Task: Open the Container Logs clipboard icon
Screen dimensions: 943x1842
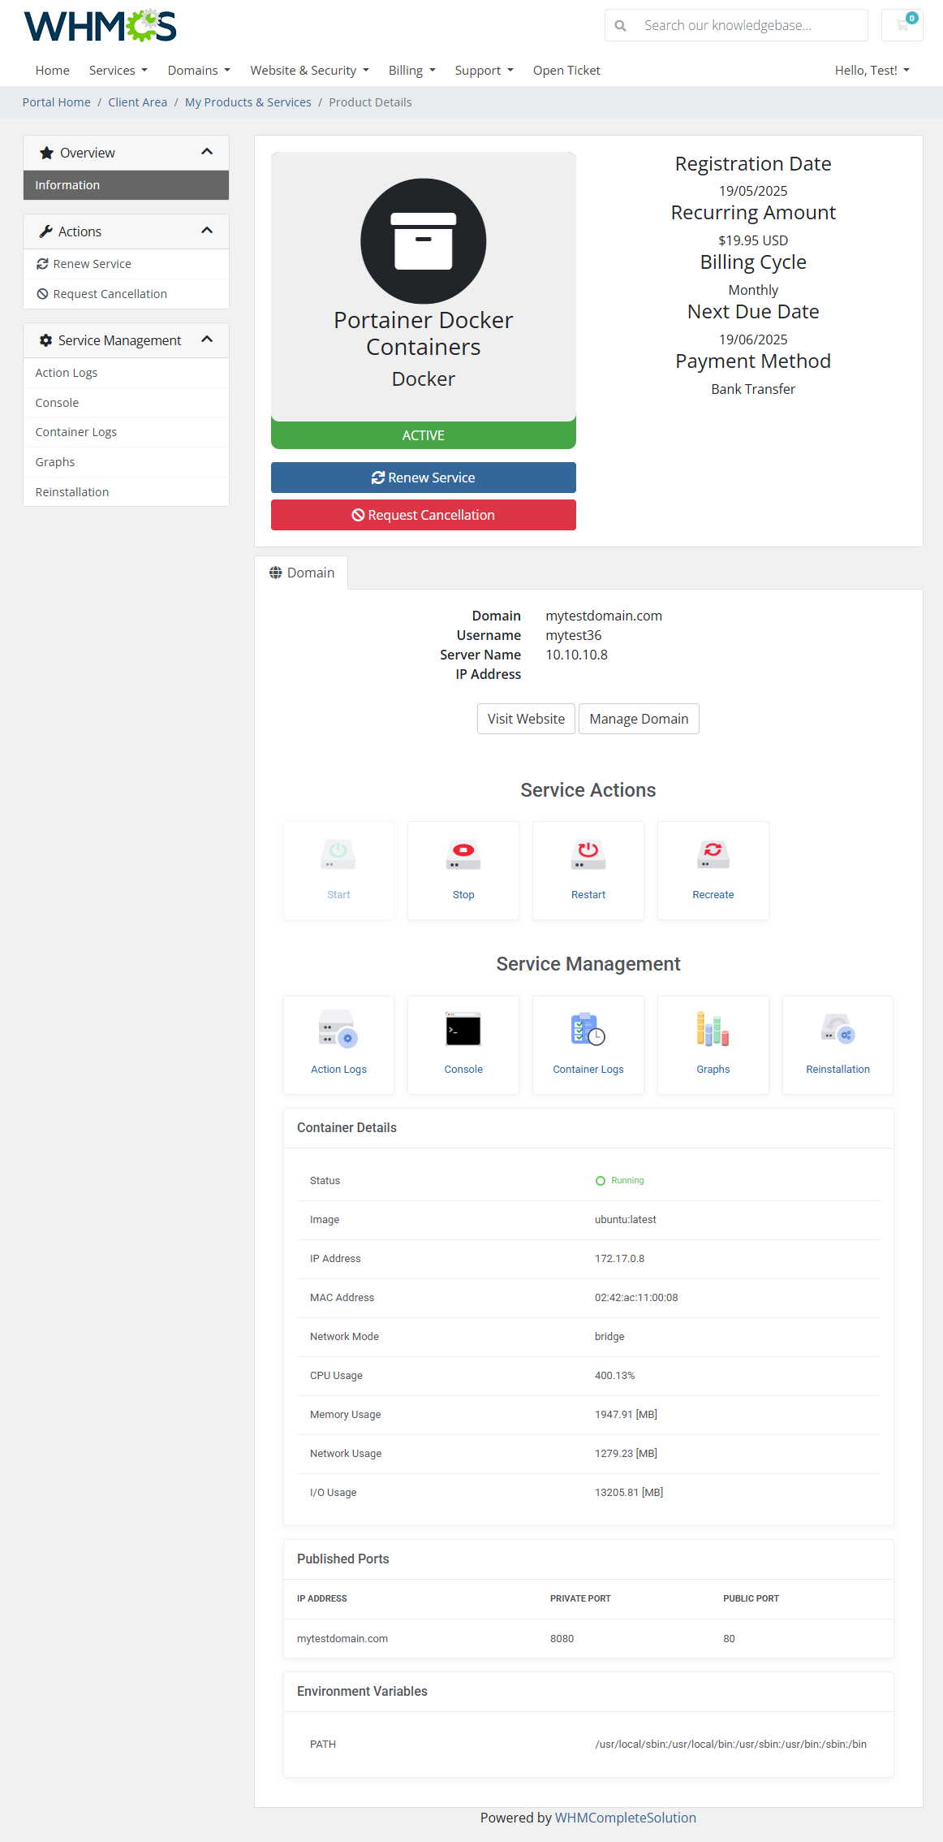Action: (588, 1030)
